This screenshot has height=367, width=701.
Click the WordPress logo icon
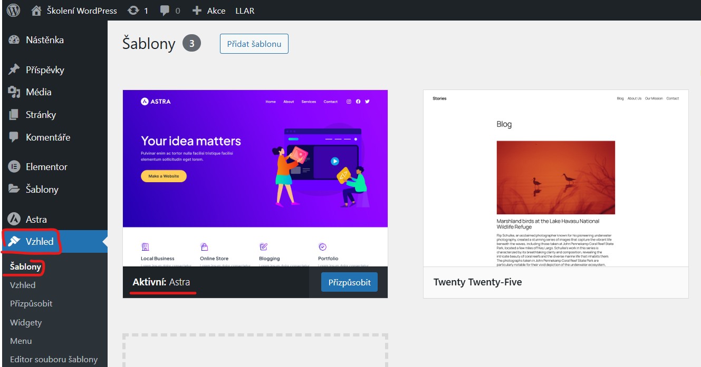point(13,10)
